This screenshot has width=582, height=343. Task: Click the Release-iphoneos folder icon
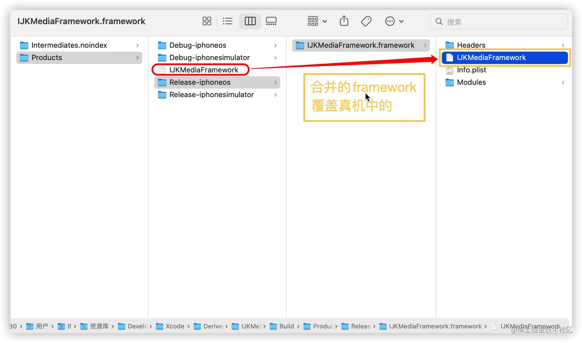click(162, 82)
